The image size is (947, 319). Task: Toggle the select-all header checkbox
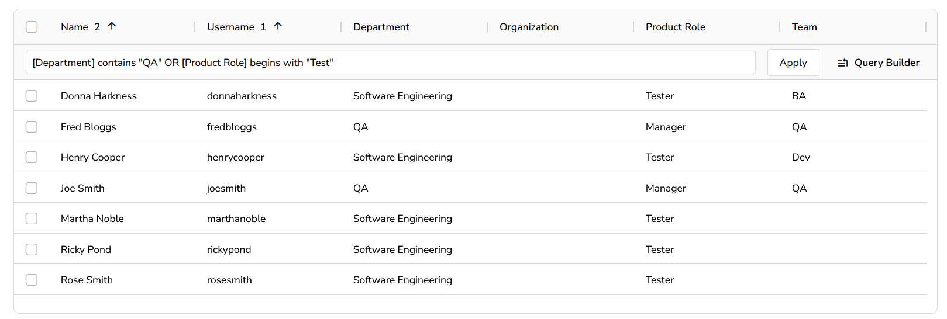[x=32, y=27]
